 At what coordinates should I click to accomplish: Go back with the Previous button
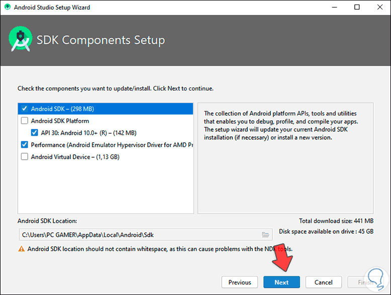(240, 282)
